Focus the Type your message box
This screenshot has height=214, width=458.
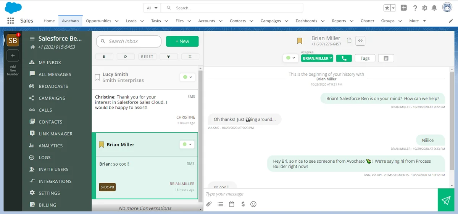(x=321, y=194)
